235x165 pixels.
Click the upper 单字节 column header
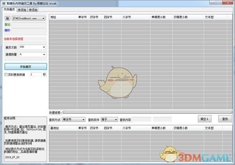(83, 17)
